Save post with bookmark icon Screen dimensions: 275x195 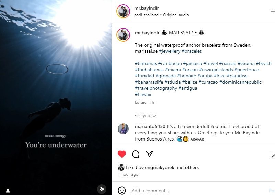(273, 154)
